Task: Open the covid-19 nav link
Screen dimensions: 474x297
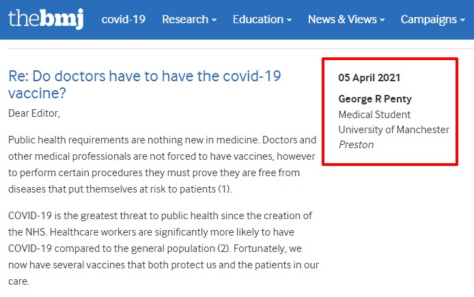Action: pos(124,19)
